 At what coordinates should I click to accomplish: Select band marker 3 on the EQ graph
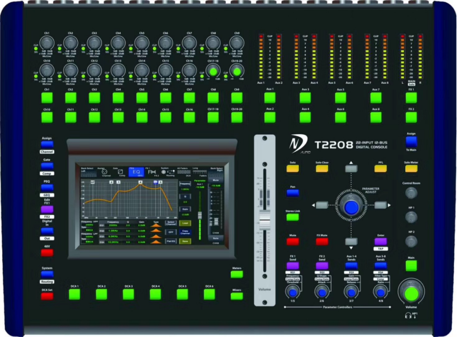coord(161,182)
